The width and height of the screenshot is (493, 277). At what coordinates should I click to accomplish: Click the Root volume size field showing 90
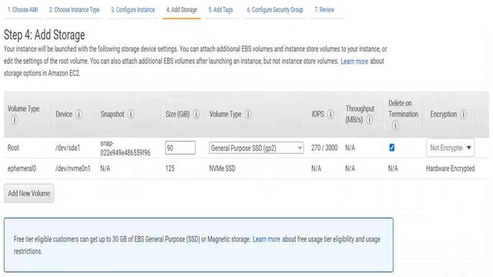point(180,148)
